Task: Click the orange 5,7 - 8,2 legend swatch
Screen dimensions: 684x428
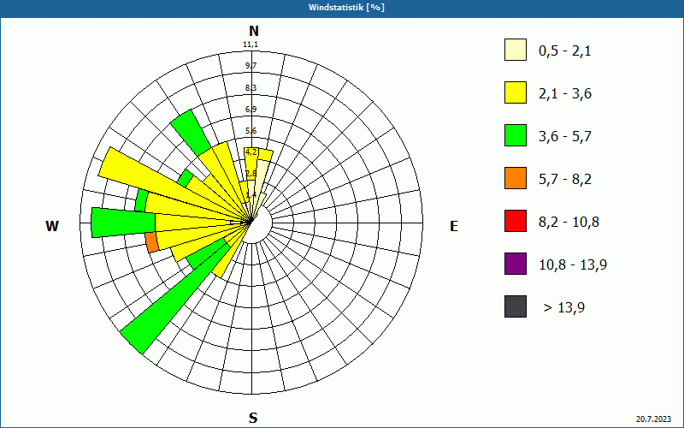Action: pyautogui.click(x=516, y=178)
